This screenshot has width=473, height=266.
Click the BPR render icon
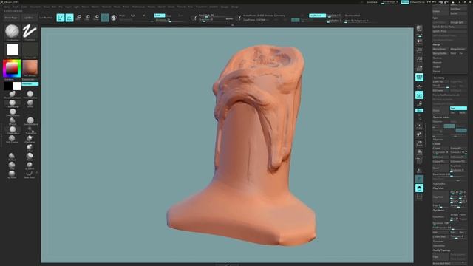[419, 29]
